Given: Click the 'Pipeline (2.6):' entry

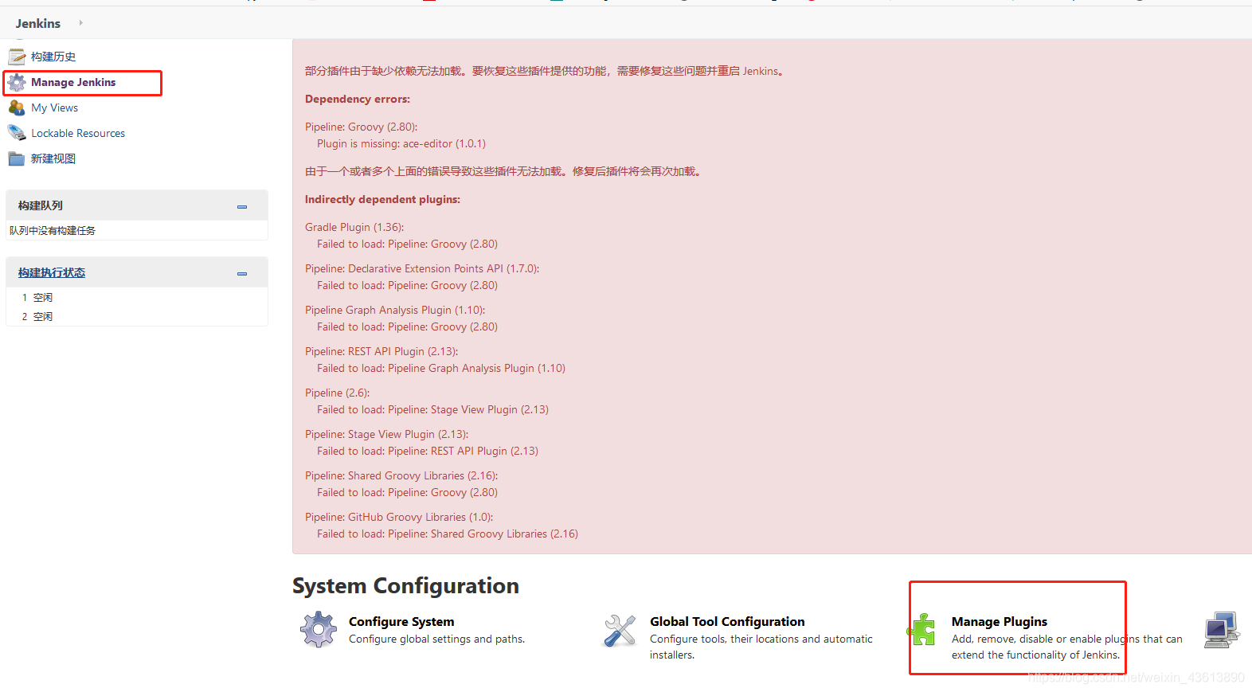Looking at the screenshot, I should point(338,393).
